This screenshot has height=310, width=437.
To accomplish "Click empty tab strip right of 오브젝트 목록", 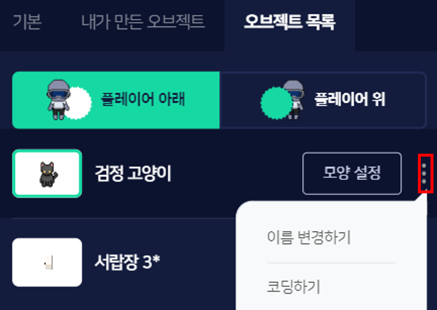I will click(396, 25).
